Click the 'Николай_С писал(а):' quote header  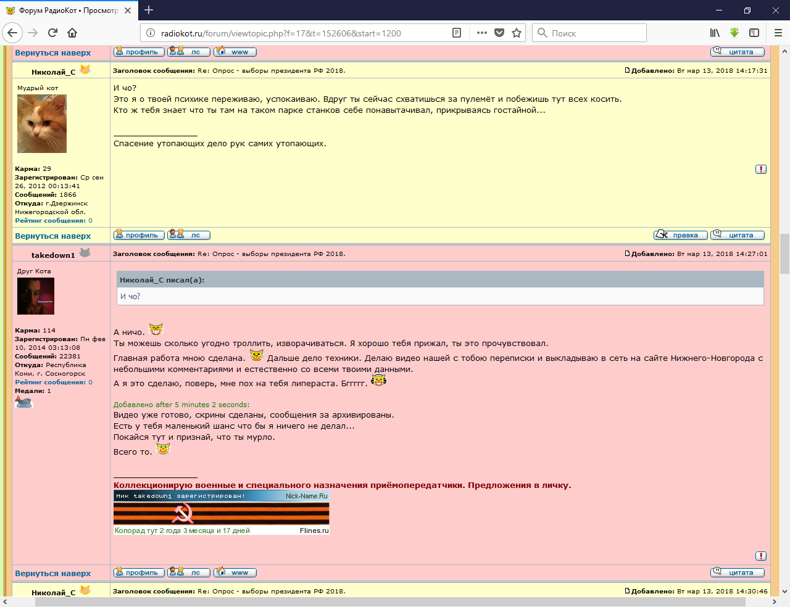162,279
